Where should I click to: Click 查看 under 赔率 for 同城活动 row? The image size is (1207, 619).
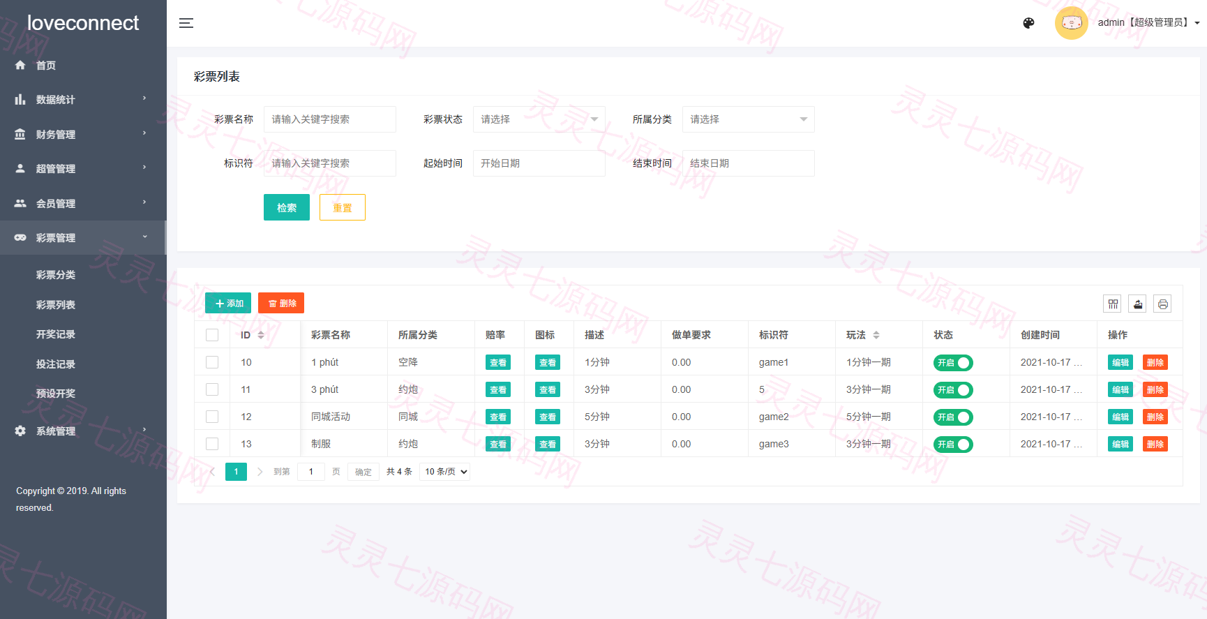[498, 417]
